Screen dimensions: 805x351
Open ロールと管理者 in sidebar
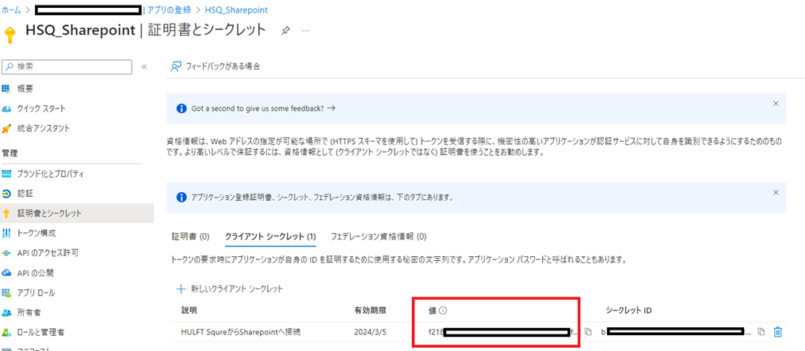(x=40, y=332)
